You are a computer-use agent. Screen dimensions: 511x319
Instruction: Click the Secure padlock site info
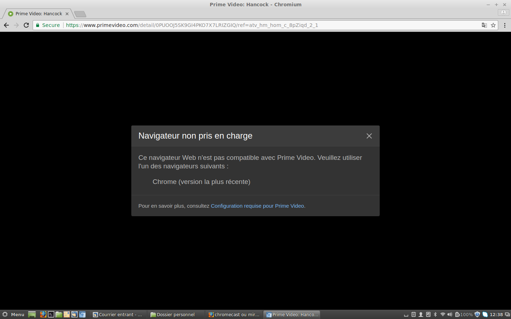48,25
